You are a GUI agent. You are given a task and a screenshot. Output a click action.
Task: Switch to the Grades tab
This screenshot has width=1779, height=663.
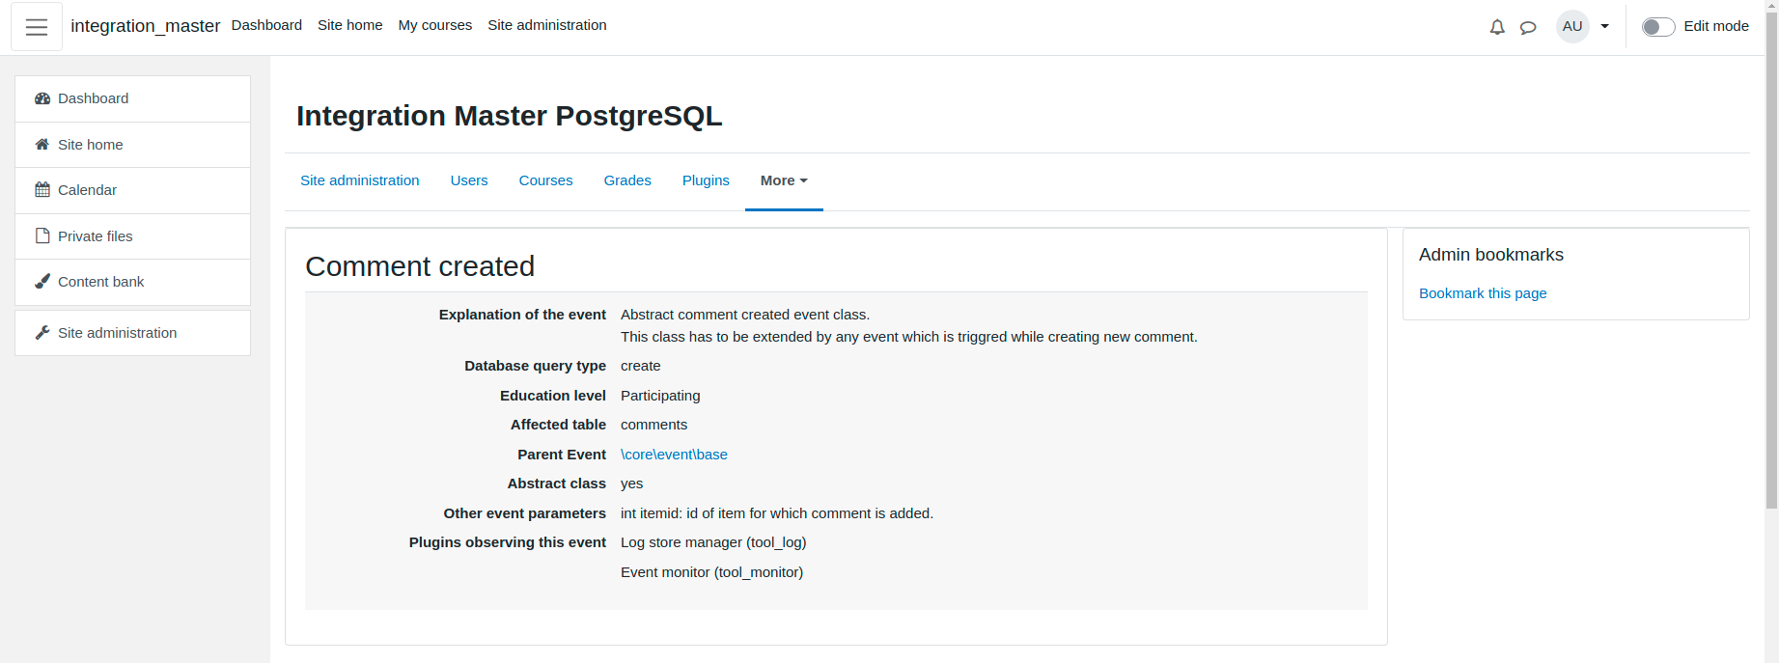point(627,180)
